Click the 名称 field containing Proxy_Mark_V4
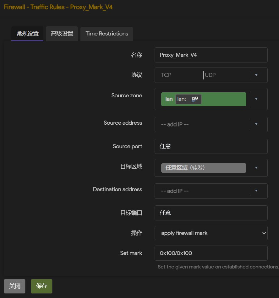This screenshot has height=298, width=279. click(211, 55)
